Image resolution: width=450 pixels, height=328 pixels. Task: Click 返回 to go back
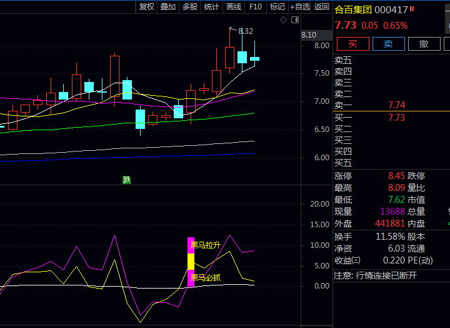[x=322, y=7]
